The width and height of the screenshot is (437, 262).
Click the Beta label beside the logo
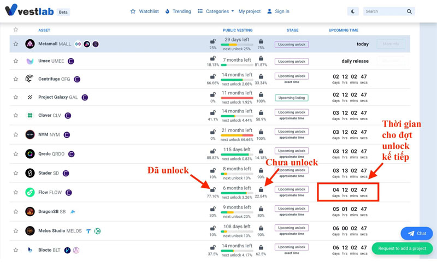[x=63, y=12]
